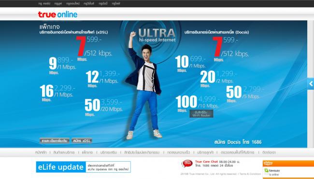The image size is (314, 179).
Task: Click the Docsis 100 Mbps 4,999.- package
Action: tap(198, 103)
